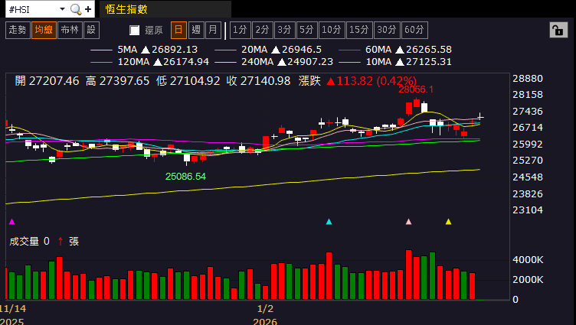Toggle the chart lock icon

[558, 30]
